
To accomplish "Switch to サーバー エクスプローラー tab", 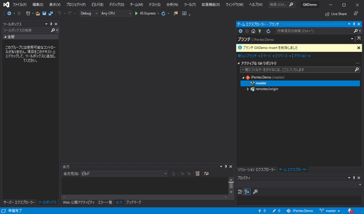I will [x=19, y=203].
